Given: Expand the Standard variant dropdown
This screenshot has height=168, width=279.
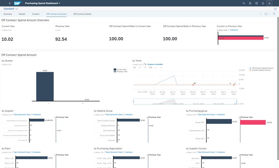Looking at the screenshot, I should click(11, 9).
